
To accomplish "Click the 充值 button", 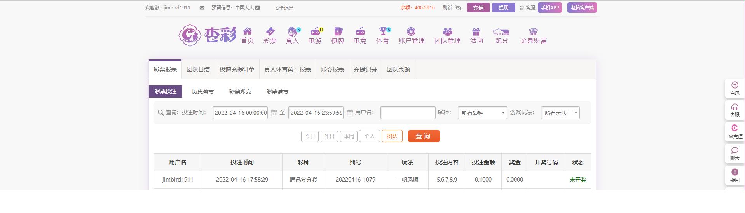I will pyautogui.click(x=478, y=8).
